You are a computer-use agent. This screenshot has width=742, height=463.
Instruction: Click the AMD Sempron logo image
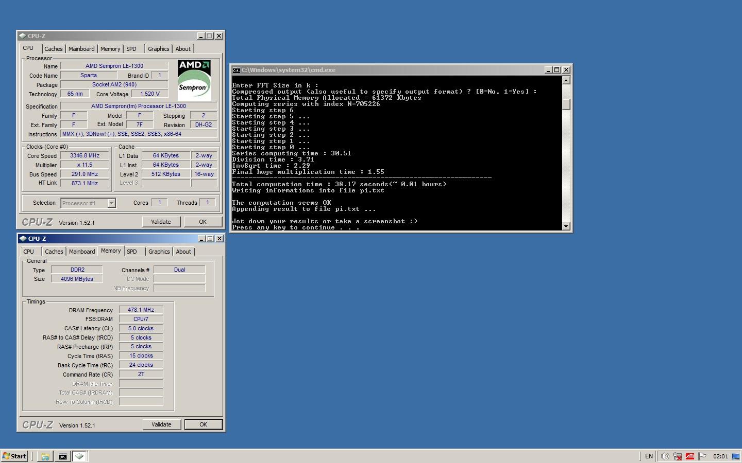194,79
